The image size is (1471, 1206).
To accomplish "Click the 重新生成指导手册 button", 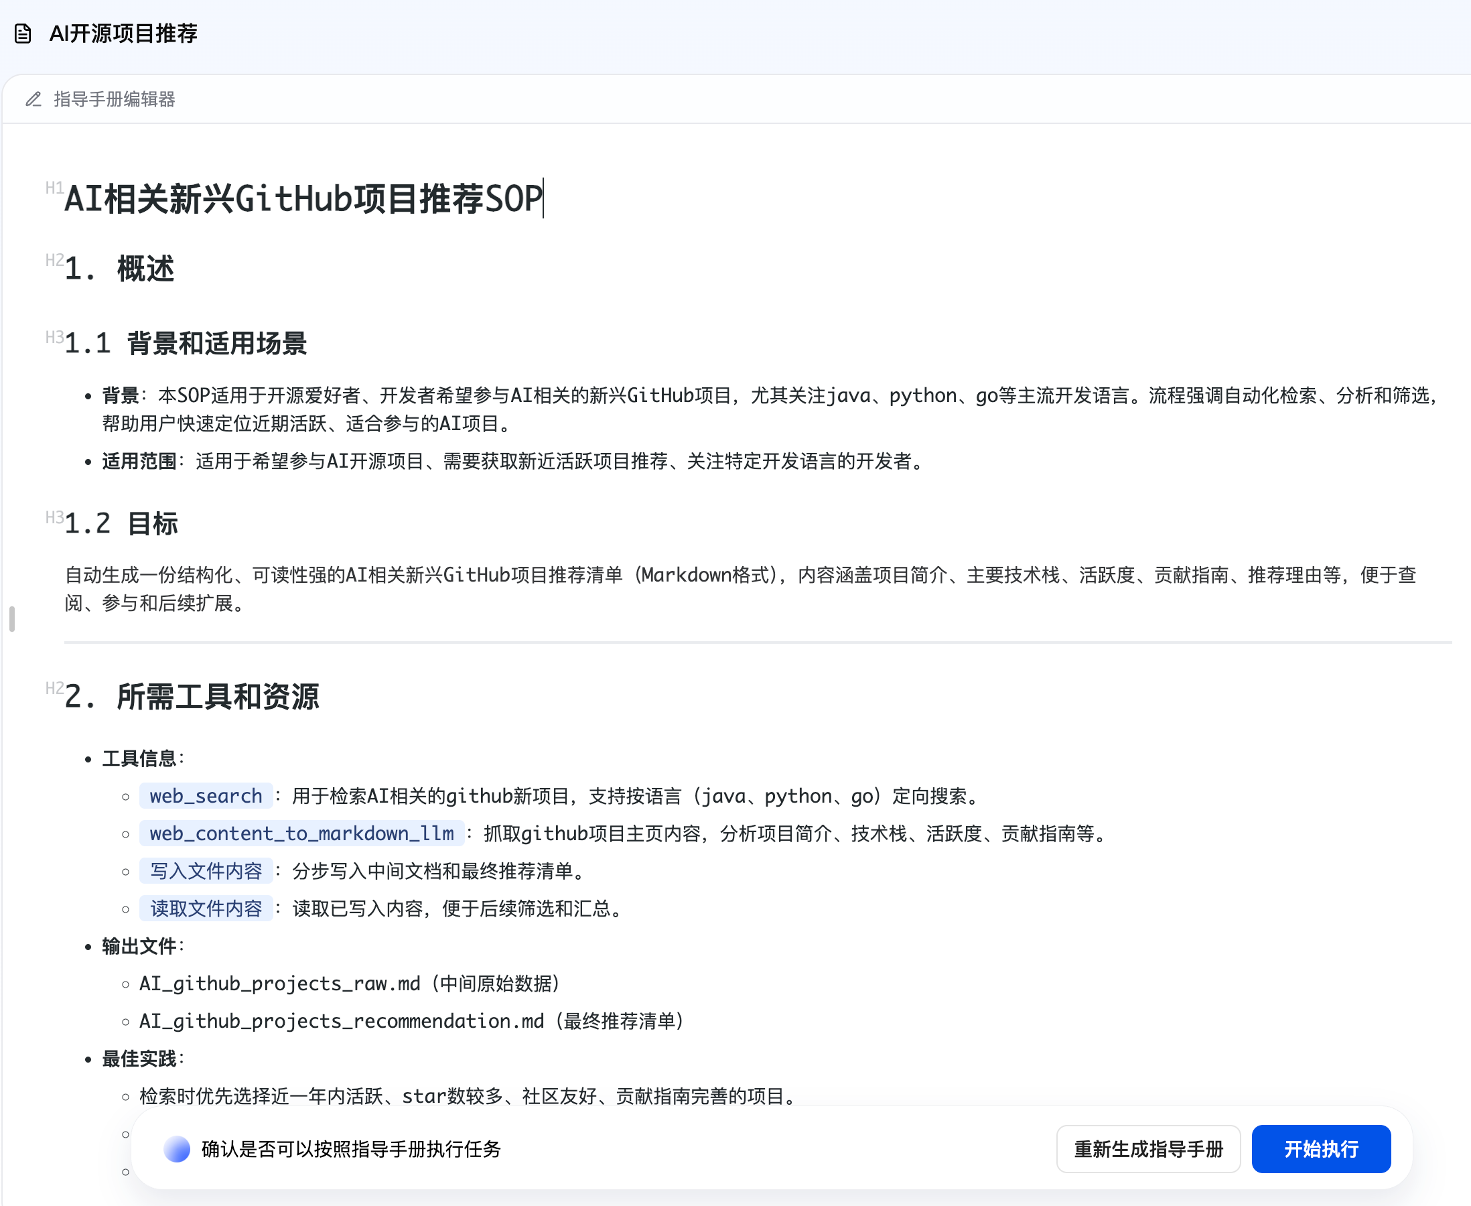I will [1148, 1149].
